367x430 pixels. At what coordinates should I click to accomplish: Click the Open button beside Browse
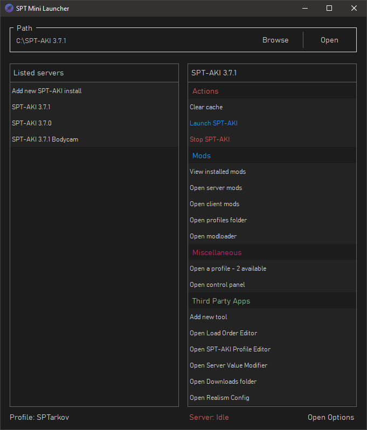329,40
